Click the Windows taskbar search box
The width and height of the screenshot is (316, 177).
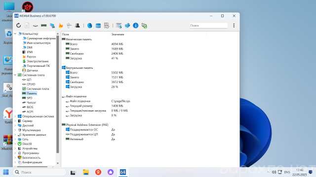click(39, 172)
